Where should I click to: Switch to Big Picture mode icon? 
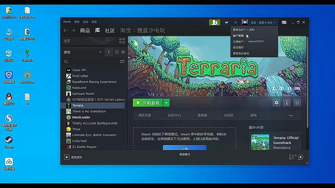284,23
